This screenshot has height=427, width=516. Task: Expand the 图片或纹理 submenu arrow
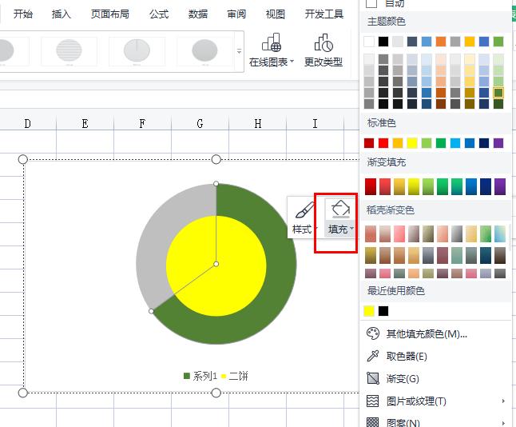(x=503, y=401)
